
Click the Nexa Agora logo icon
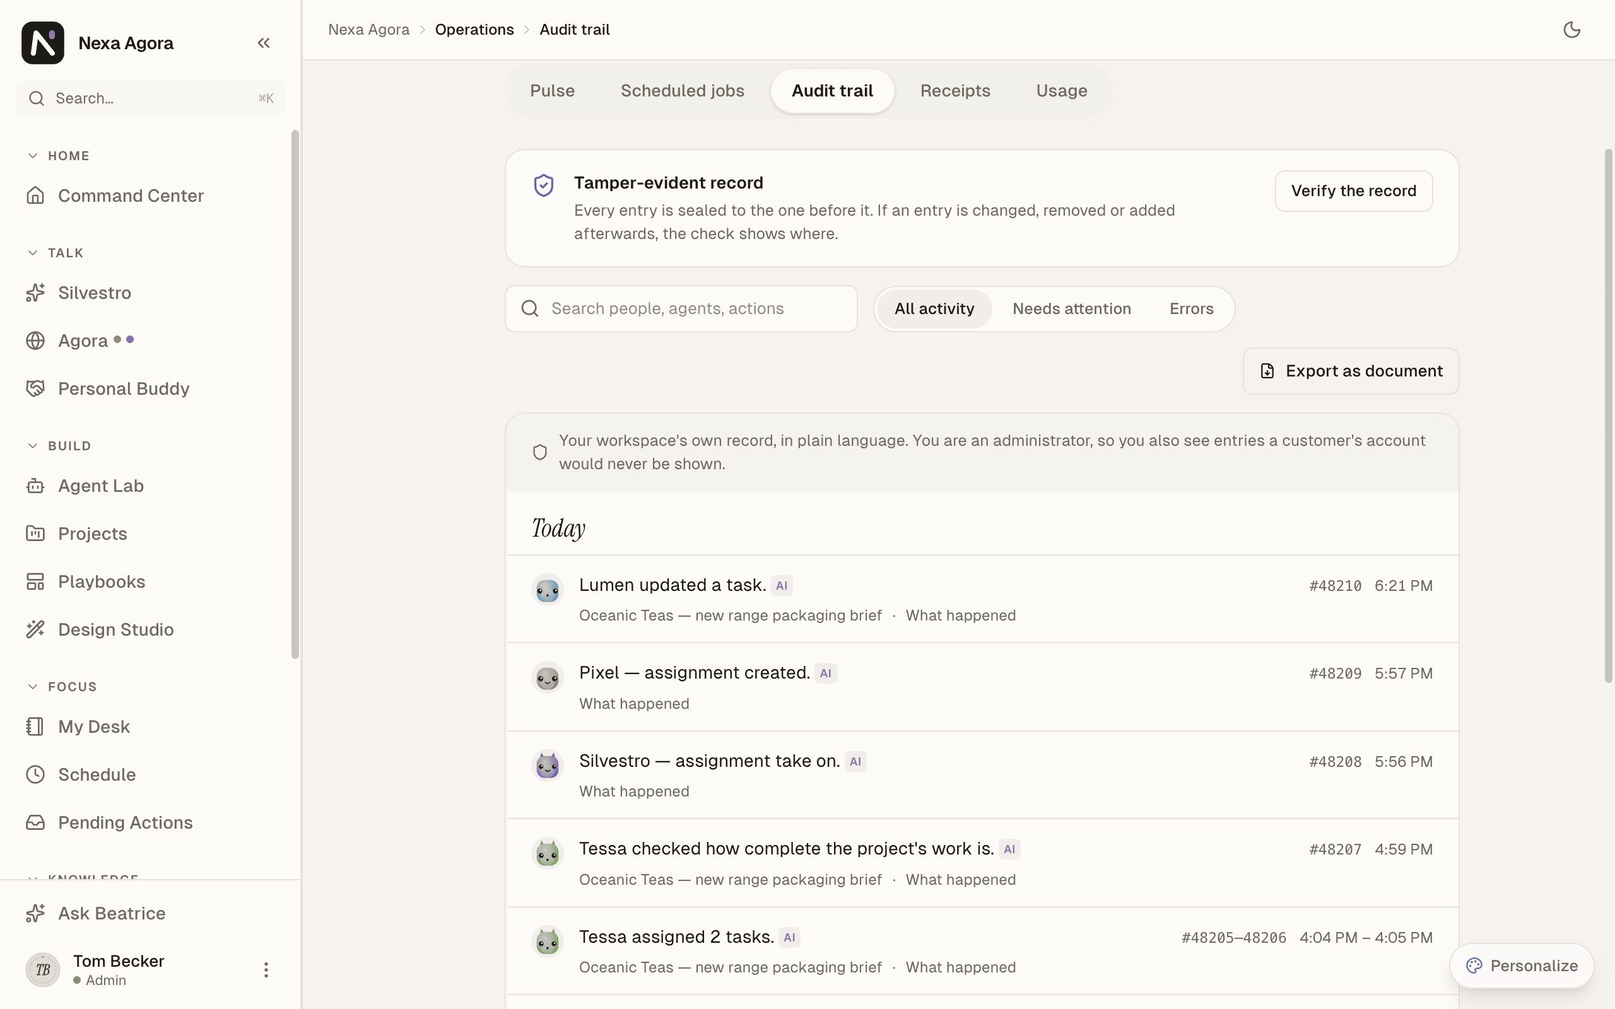point(43,43)
